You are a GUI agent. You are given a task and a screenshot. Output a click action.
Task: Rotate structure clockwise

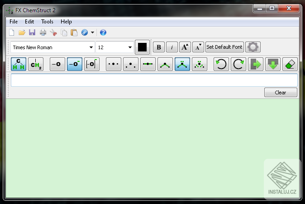(238, 64)
